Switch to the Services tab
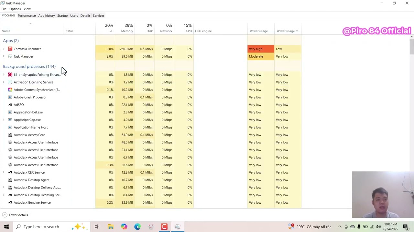414x232 pixels. point(99,15)
